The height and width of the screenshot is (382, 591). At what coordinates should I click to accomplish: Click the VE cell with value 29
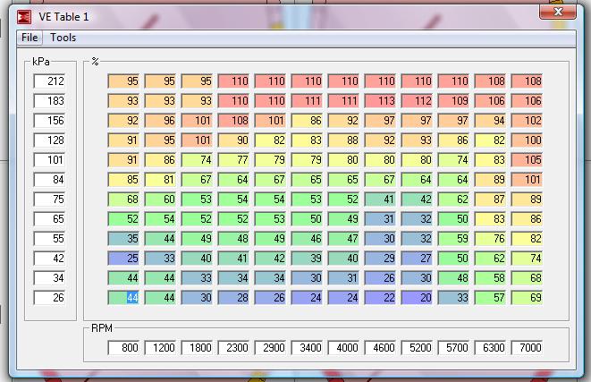coord(380,259)
